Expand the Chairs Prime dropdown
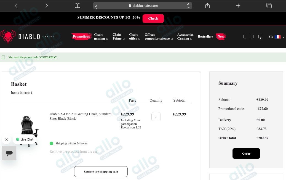 [118, 36]
